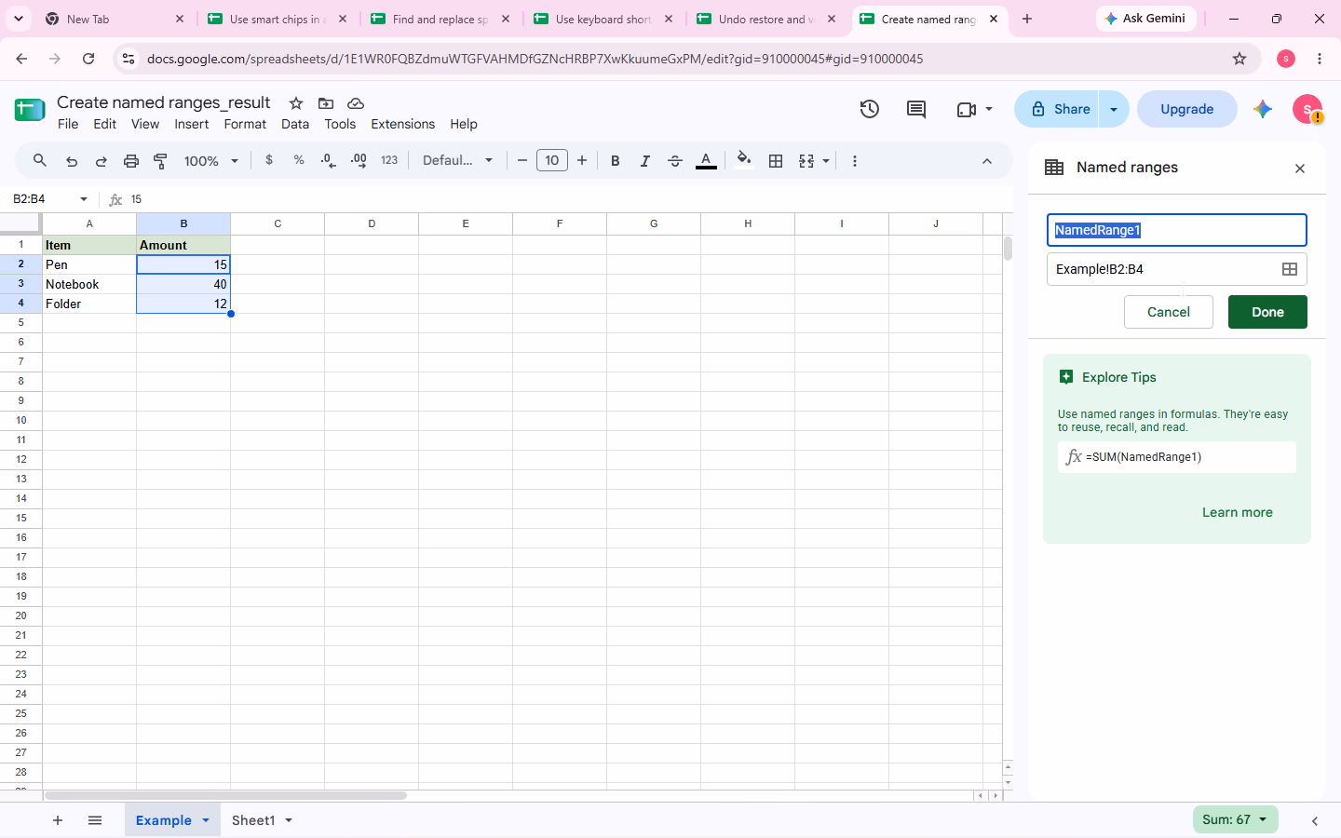Screen dimensions: 1341x838
Task: Open the text color picker
Action: (x=707, y=160)
